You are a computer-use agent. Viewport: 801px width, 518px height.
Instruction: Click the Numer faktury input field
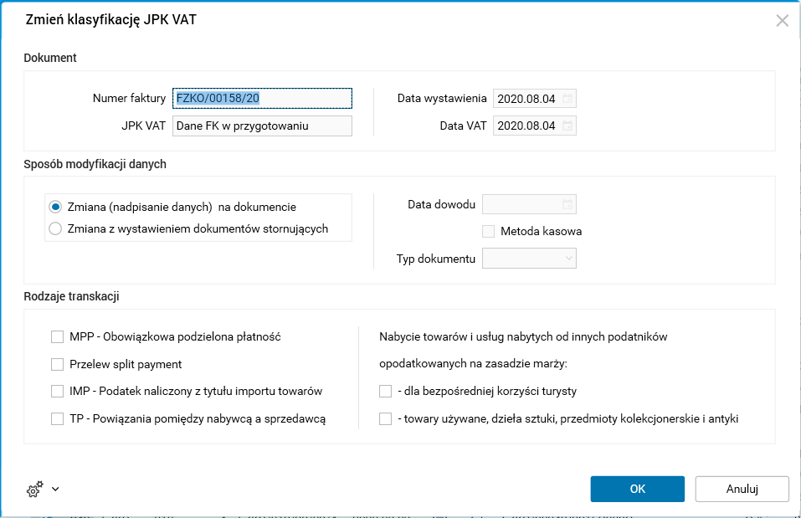pyautogui.click(x=262, y=99)
